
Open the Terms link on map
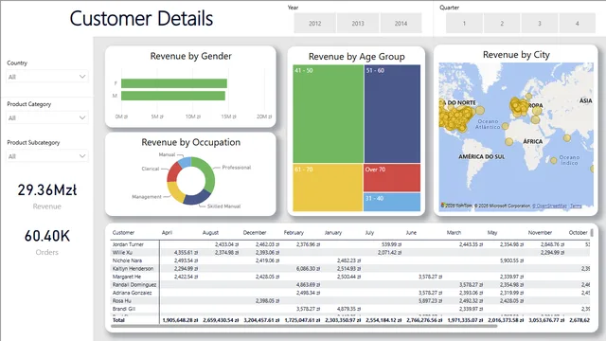click(576, 206)
